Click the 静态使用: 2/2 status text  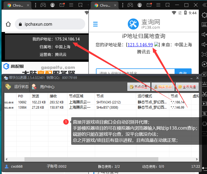(x=109, y=167)
